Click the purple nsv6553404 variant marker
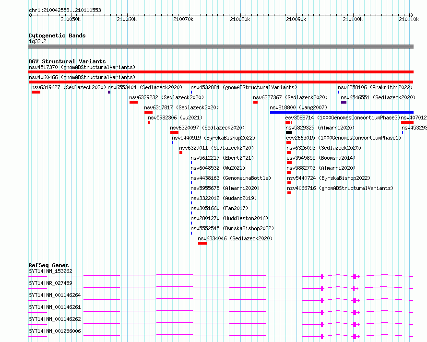 109,92
